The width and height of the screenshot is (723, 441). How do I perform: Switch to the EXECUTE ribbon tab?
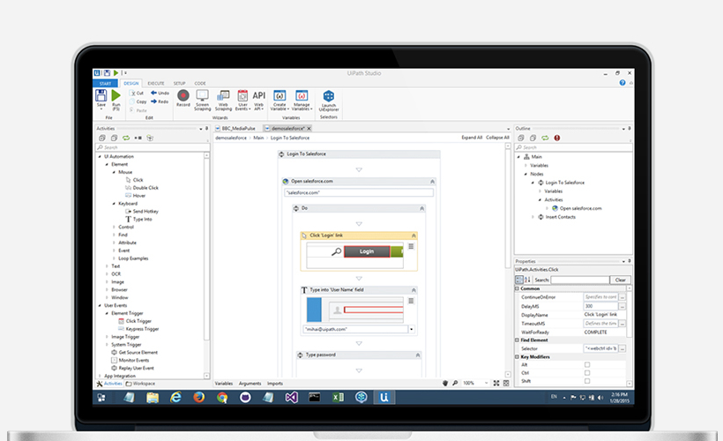(x=155, y=83)
